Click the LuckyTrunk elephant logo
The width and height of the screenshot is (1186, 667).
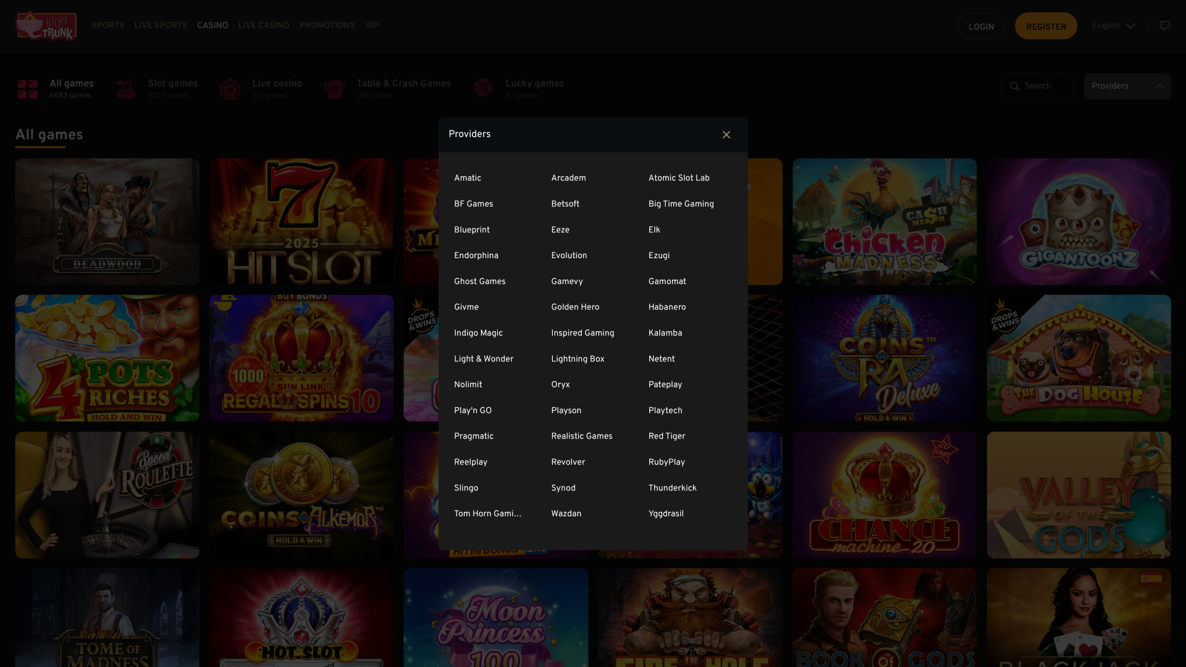pyautogui.click(x=46, y=25)
